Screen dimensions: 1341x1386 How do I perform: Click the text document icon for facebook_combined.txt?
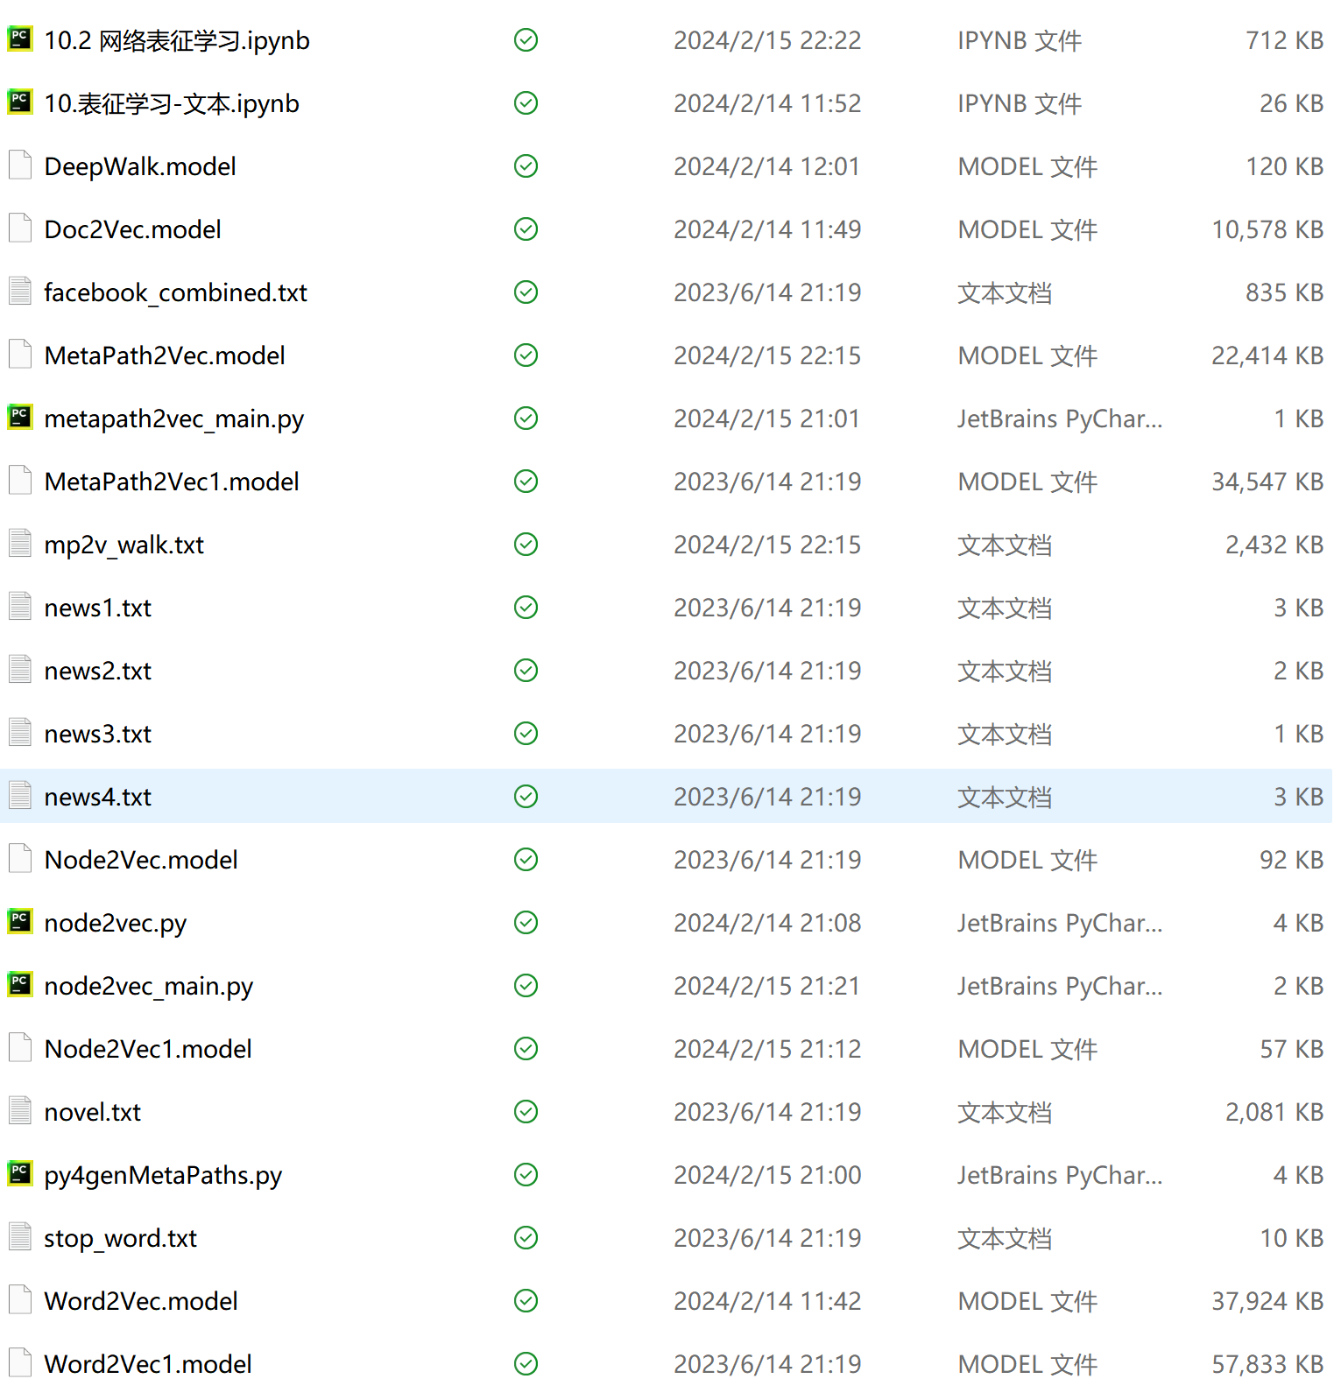pos(20,292)
